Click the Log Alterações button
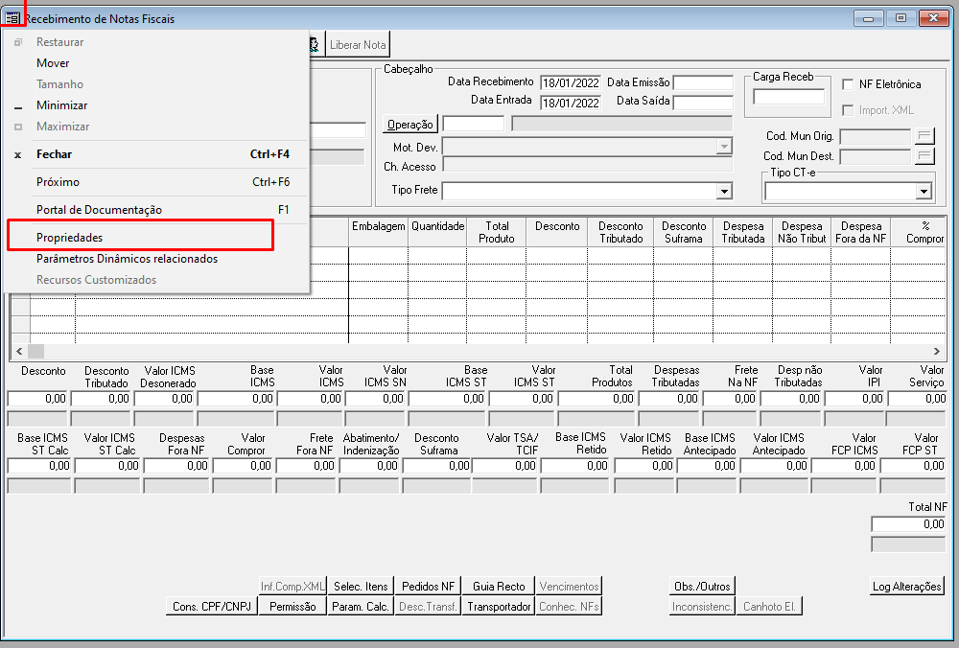 point(907,587)
